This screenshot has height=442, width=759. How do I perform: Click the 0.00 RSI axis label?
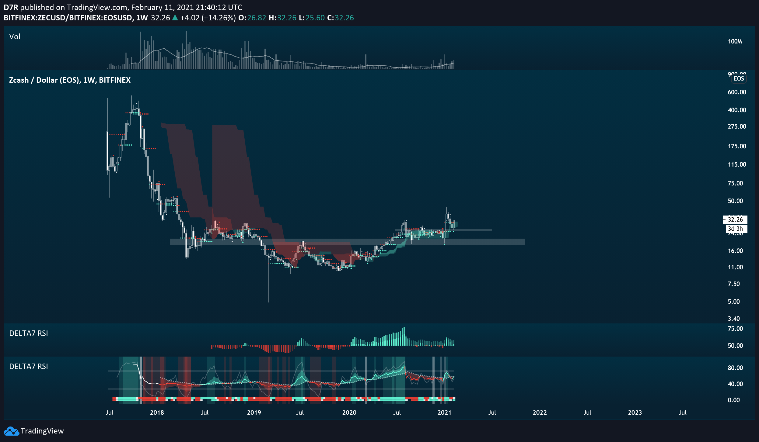coord(734,400)
